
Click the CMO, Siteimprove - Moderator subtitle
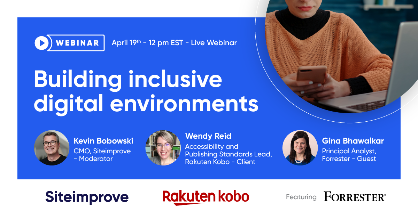tap(102, 154)
